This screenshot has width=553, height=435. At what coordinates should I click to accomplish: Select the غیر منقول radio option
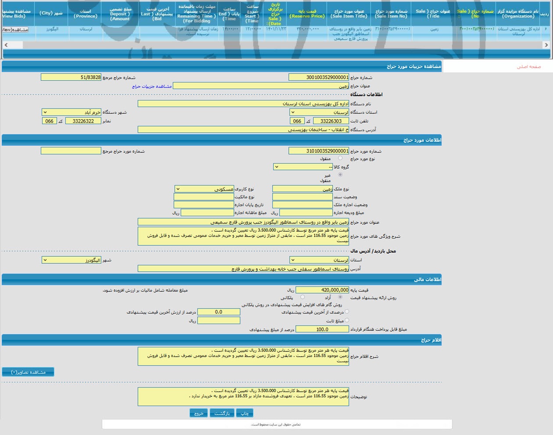tap(340, 175)
